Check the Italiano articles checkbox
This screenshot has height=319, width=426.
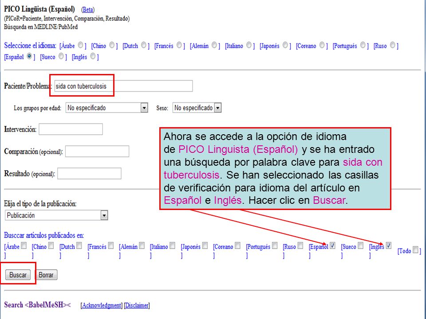tap(172, 245)
